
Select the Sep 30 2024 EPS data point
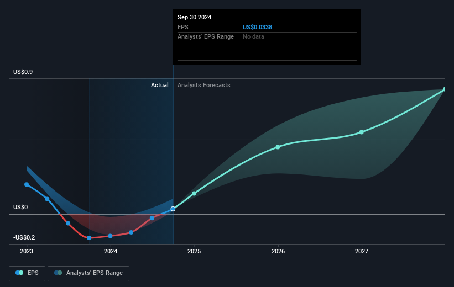click(173, 209)
